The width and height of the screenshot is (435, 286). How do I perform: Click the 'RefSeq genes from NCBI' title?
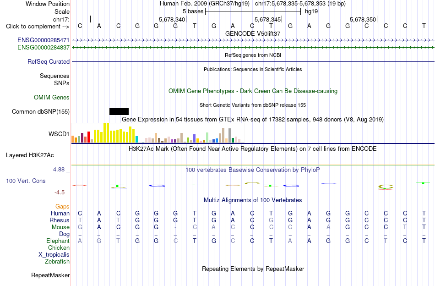pos(253,55)
